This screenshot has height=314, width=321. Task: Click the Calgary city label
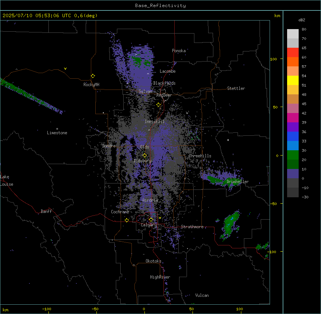point(149,225)
